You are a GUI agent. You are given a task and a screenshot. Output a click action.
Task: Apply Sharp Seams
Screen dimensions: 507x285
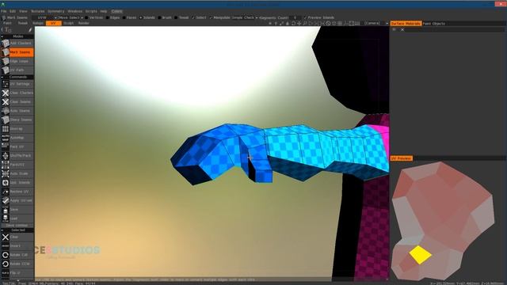pyautogui.click(x=17, y=120)
